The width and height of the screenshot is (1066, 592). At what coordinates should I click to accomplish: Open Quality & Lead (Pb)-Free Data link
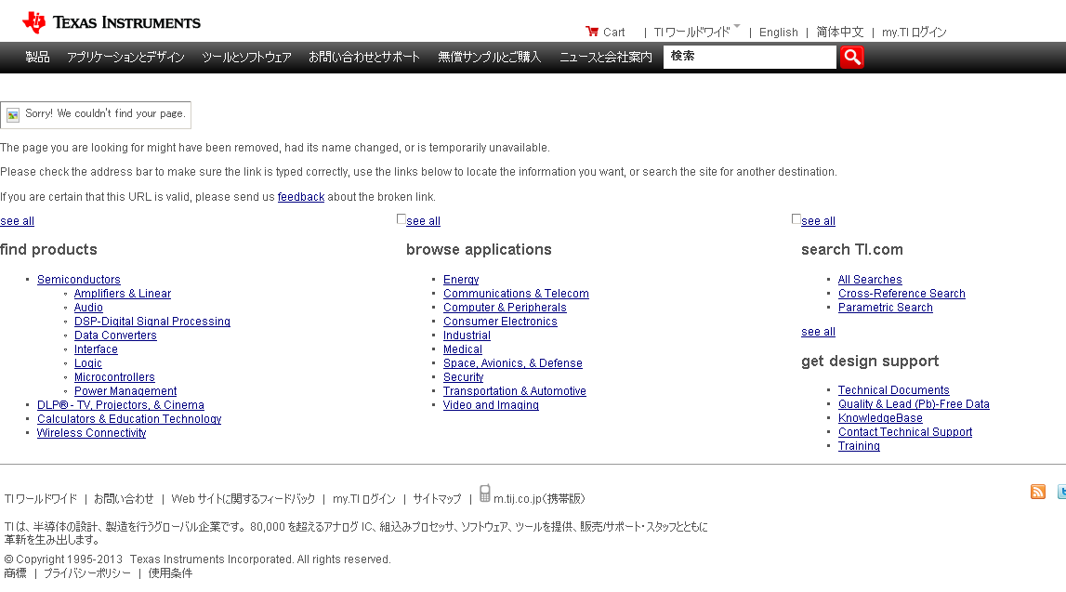[x=914, y=404]
